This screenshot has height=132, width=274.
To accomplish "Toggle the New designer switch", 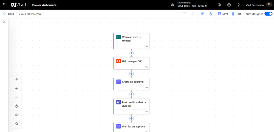I will click(268, 14).
